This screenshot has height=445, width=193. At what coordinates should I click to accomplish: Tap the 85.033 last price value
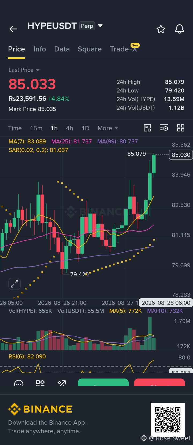(32, 84)
